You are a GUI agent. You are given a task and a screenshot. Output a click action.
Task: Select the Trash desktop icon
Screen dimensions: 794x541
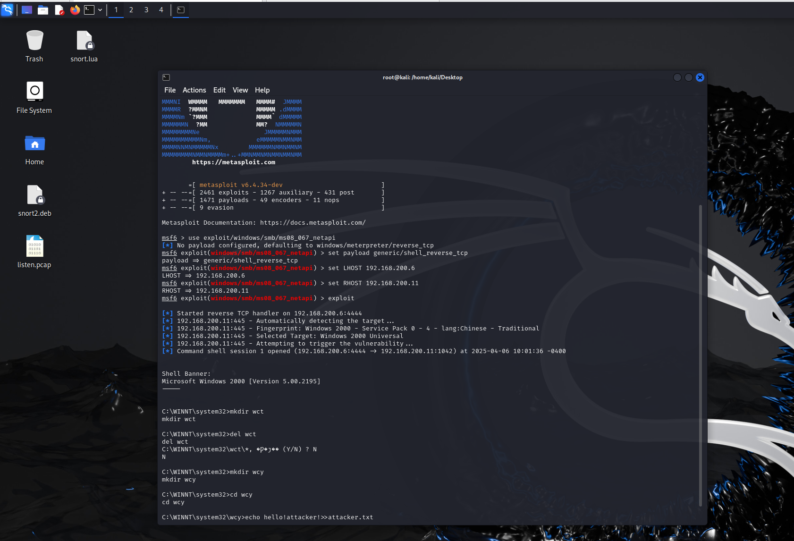point(34,46)
